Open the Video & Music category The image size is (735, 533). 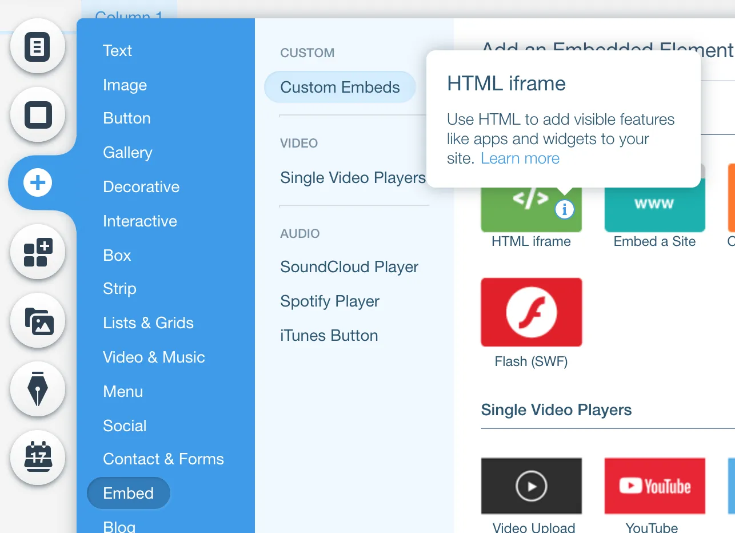coord(154,357)
